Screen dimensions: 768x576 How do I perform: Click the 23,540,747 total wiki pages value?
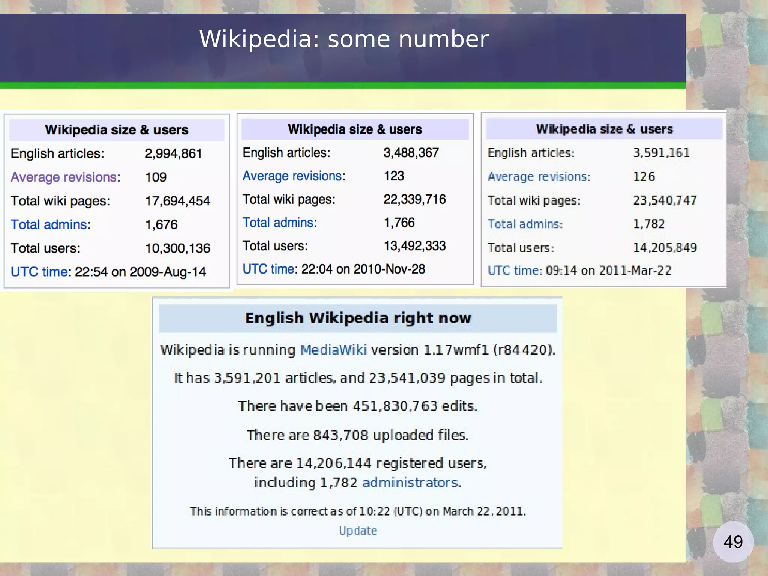(664, 200)
